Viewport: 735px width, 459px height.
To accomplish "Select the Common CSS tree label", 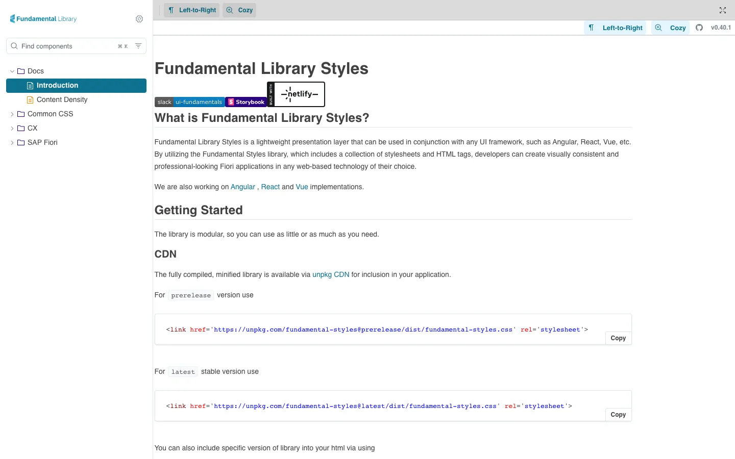I will coord(51,114).
